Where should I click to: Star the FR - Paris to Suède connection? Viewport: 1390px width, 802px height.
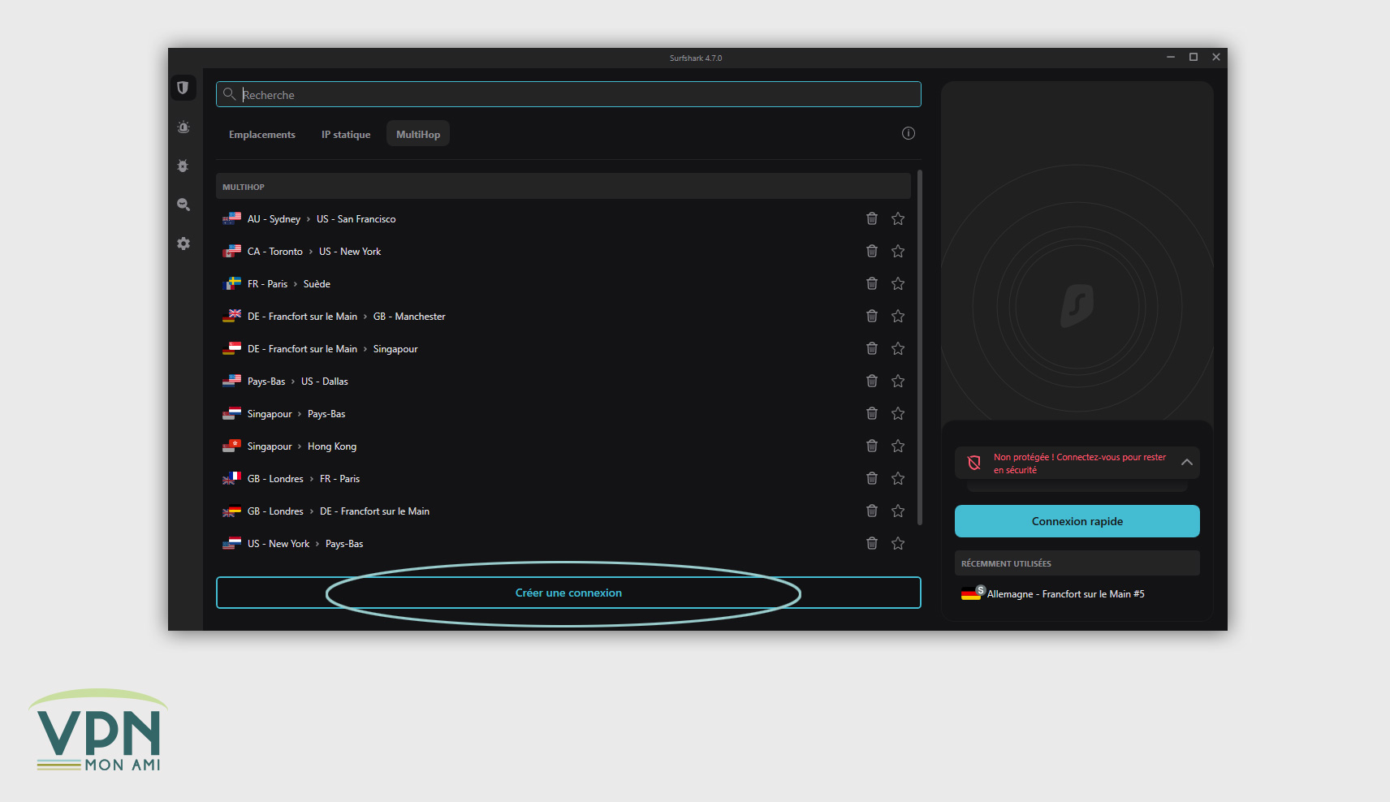coord(898,283)
